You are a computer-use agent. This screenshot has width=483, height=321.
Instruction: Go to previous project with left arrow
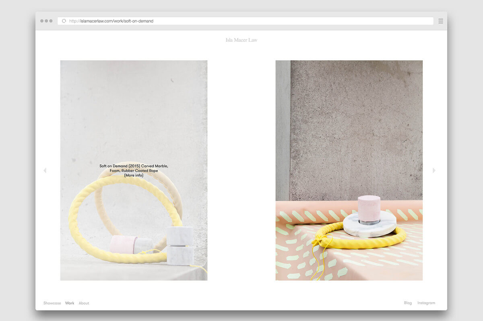45,170
